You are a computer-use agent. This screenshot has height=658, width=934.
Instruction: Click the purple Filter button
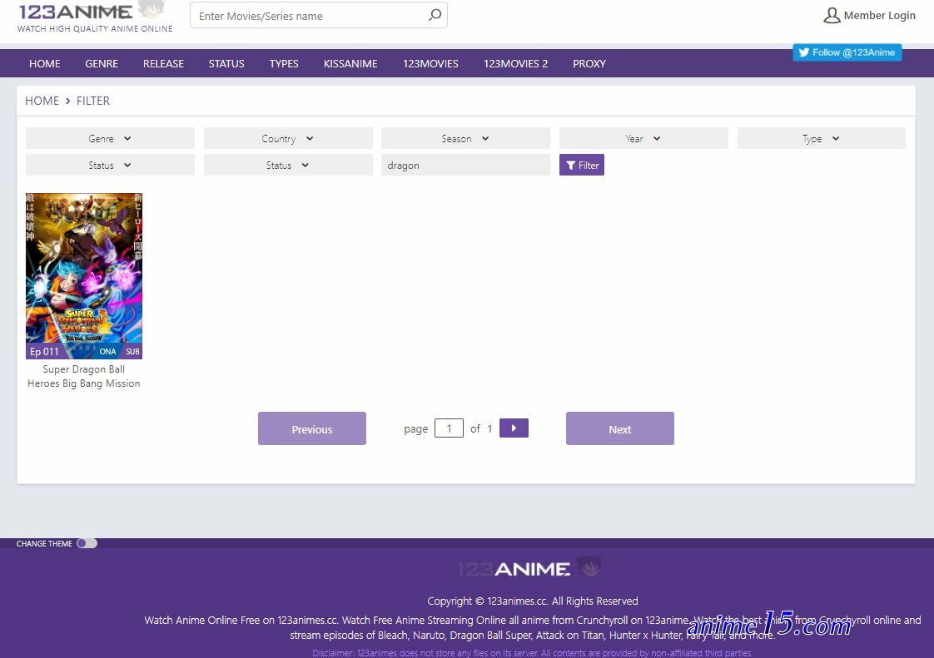coord(581,165)
